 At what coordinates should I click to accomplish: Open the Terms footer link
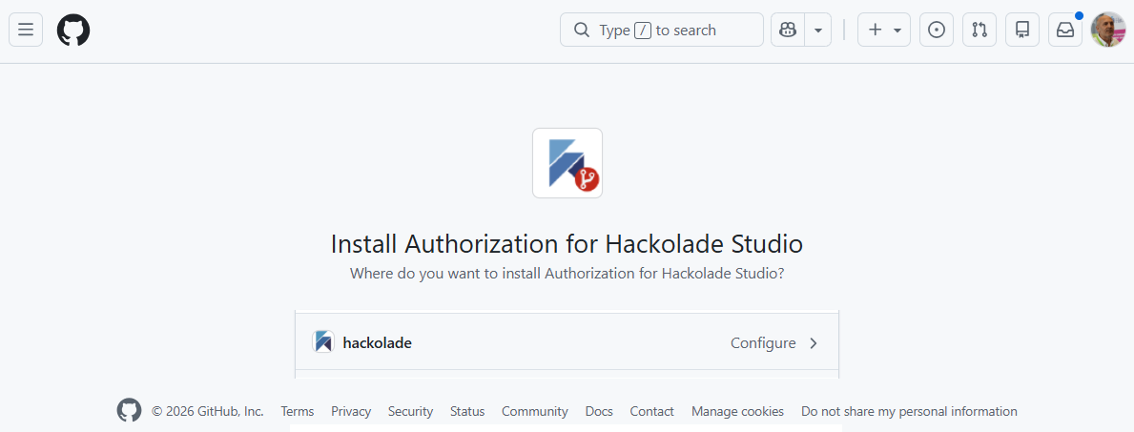click(x=298, y=411)
